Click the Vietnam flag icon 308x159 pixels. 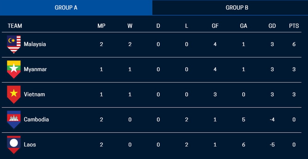pyautogui.click(x=14, y=94)
